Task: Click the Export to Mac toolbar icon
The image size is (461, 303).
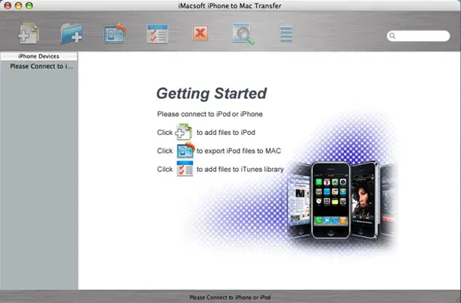Action: pos(115,33)
